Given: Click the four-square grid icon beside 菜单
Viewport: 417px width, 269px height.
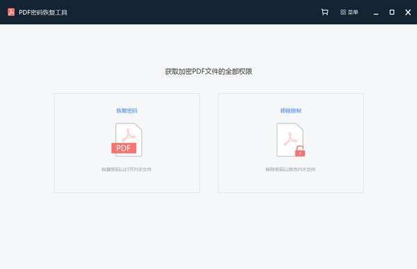Looking at the screenshot, I should [x=343, y=13].
